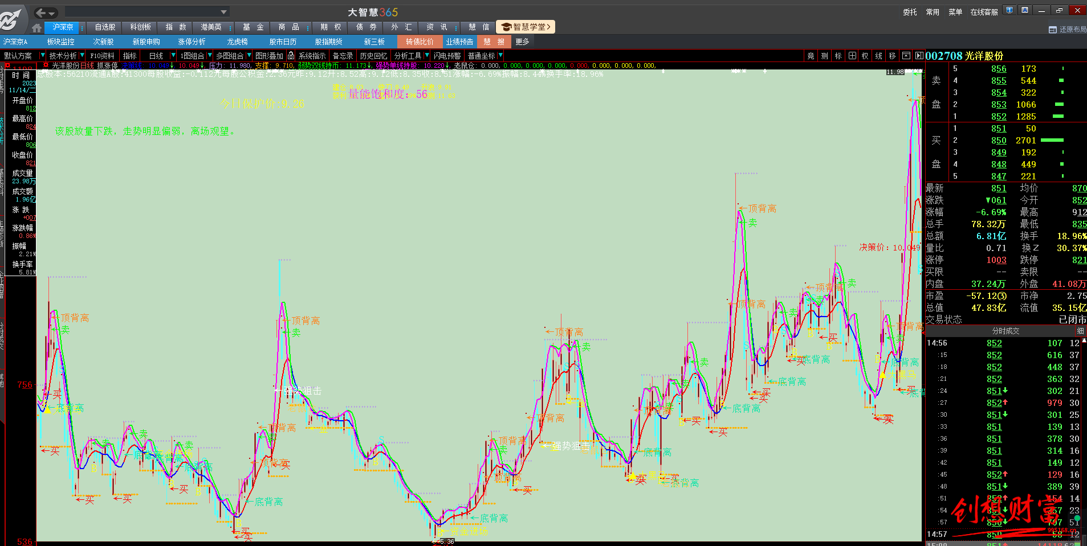
Task: Open the 菜单 main menu
Action: [x=955, y=12]
